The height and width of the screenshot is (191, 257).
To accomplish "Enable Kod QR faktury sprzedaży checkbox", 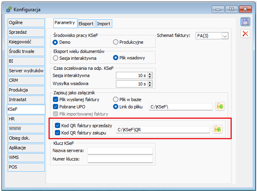I will tap(58, 125).
